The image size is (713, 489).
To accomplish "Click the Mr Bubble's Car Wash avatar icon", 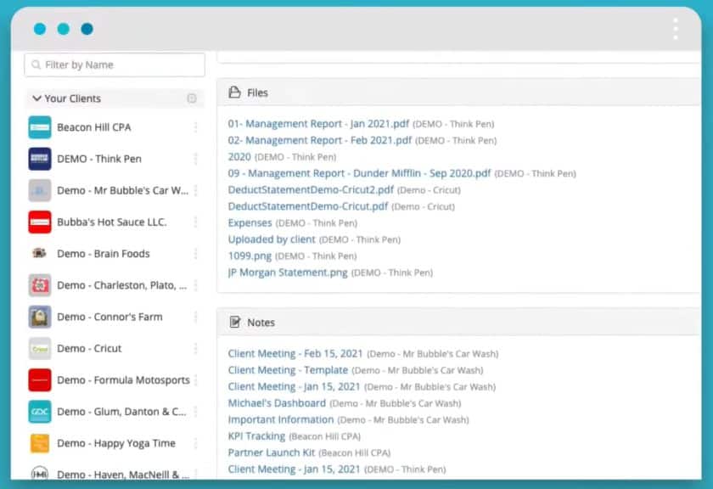I will coord(40,190).
